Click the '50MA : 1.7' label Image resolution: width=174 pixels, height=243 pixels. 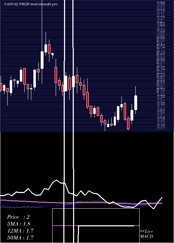point(20,237)
